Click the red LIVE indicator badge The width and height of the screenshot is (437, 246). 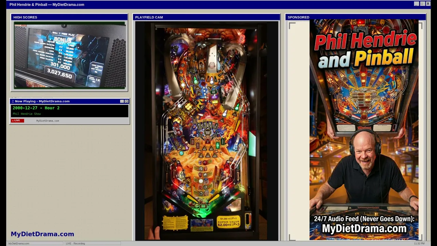pyautogui.click(x=17, y=121)
